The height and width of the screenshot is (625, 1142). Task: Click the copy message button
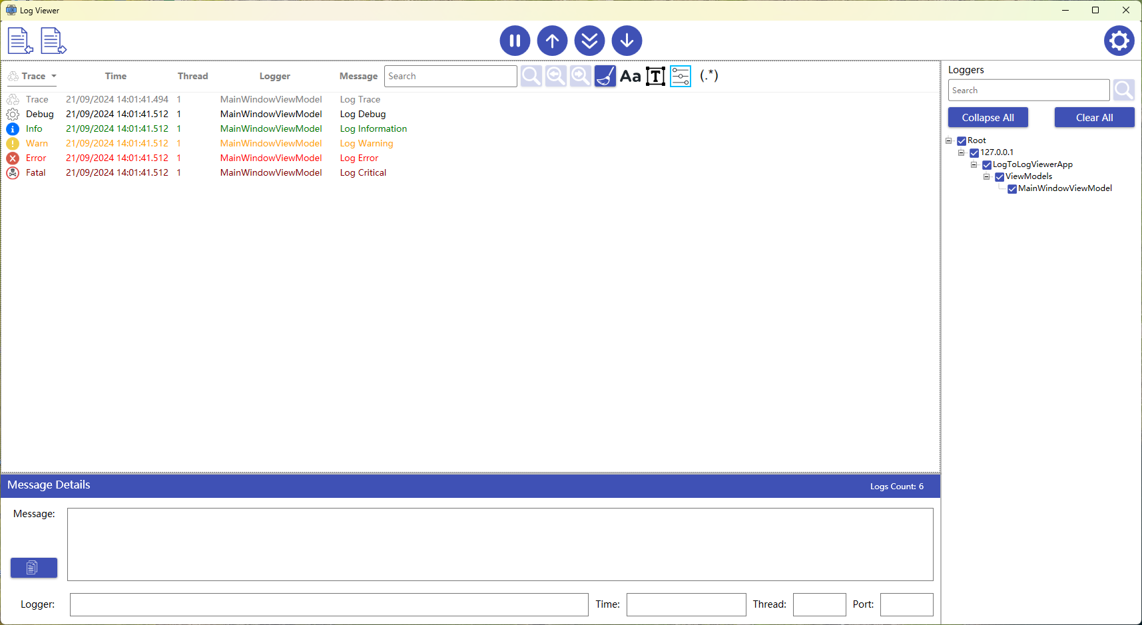(34, 567)
